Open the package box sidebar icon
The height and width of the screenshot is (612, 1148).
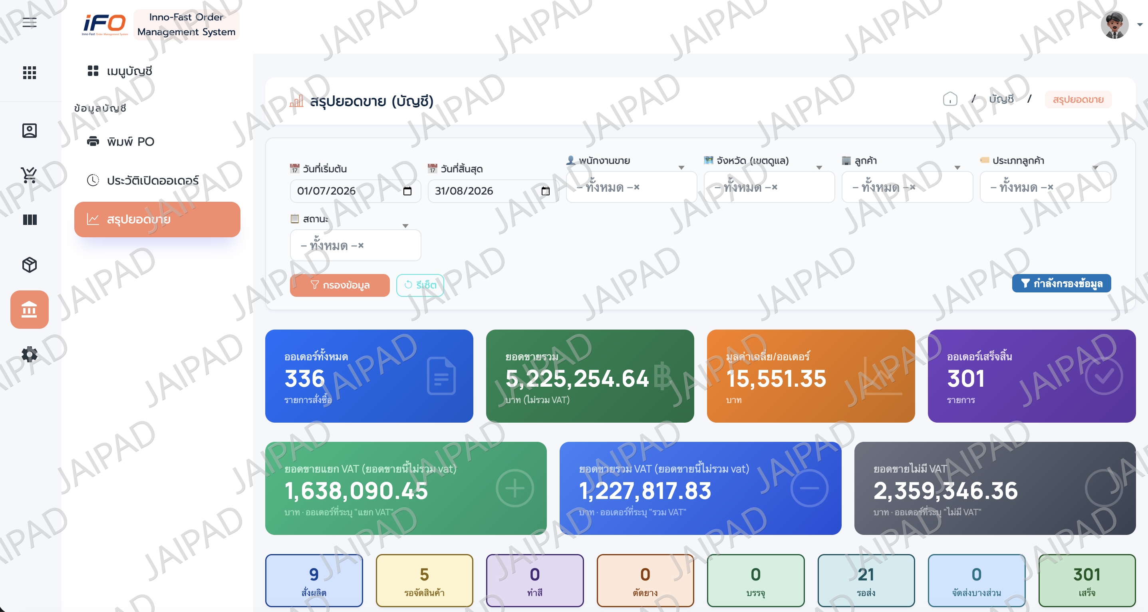(30, 265)
